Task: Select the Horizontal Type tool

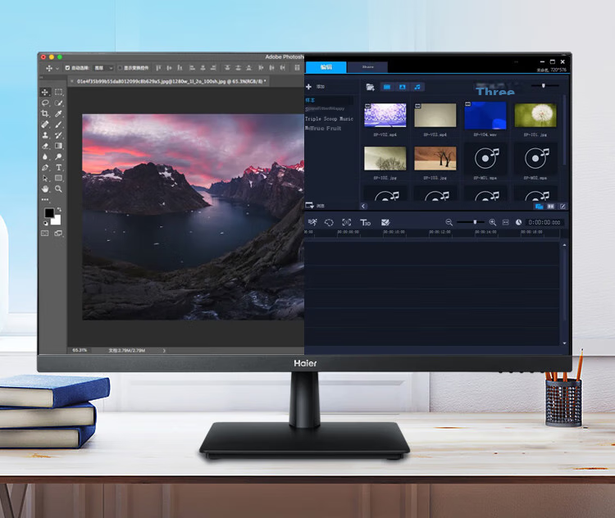Action: click(x=58, y=167)
